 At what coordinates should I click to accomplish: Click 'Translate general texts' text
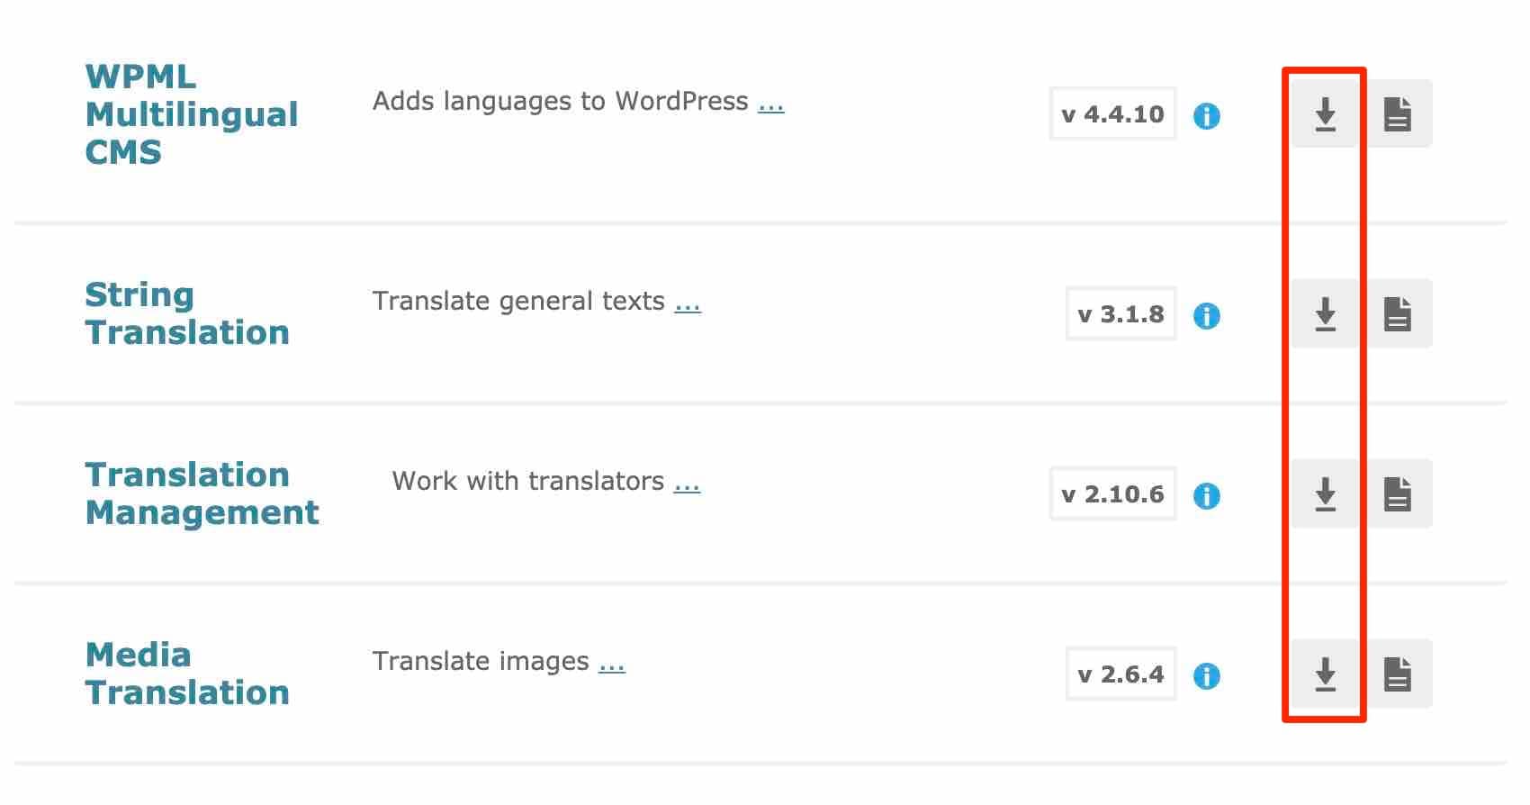518,301
